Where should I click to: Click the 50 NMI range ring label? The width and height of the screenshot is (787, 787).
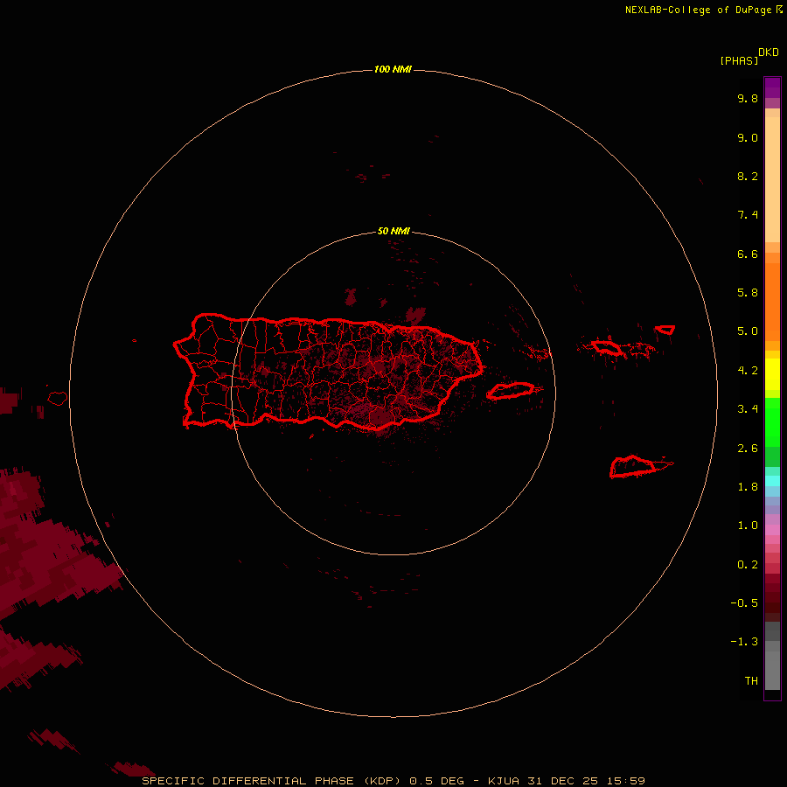coord(393,231)
